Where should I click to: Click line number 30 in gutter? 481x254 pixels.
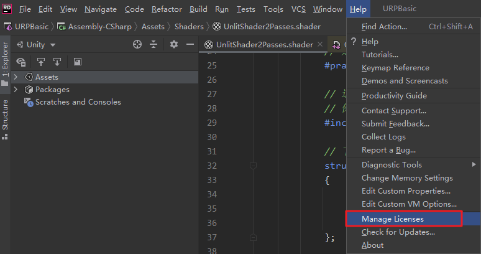point(212,137)
